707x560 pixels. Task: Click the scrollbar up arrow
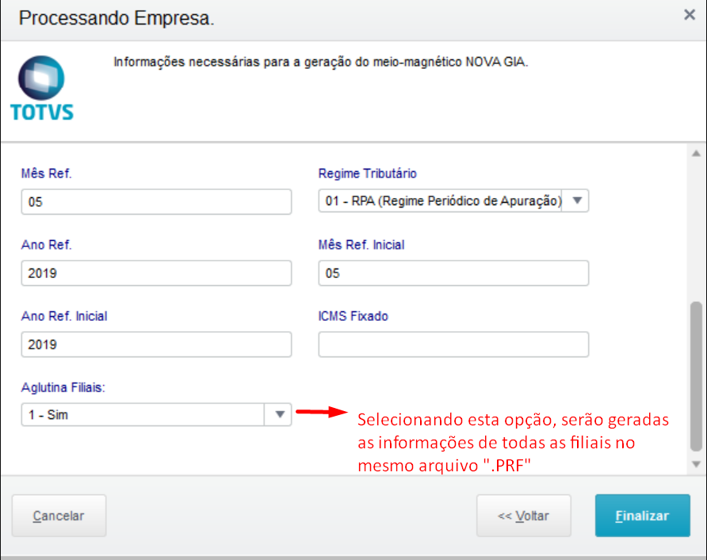pos(697,154)
